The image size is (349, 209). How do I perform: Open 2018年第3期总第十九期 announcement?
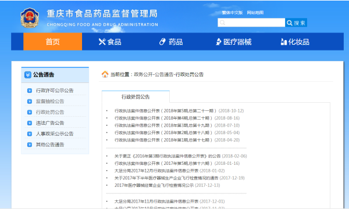click(163, 125)
